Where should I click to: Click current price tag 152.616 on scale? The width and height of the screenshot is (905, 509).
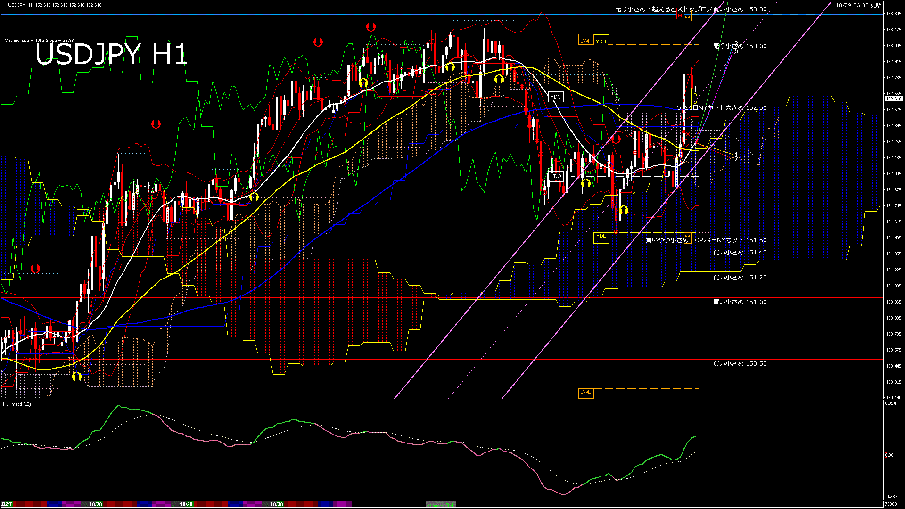tap(894, 99)
